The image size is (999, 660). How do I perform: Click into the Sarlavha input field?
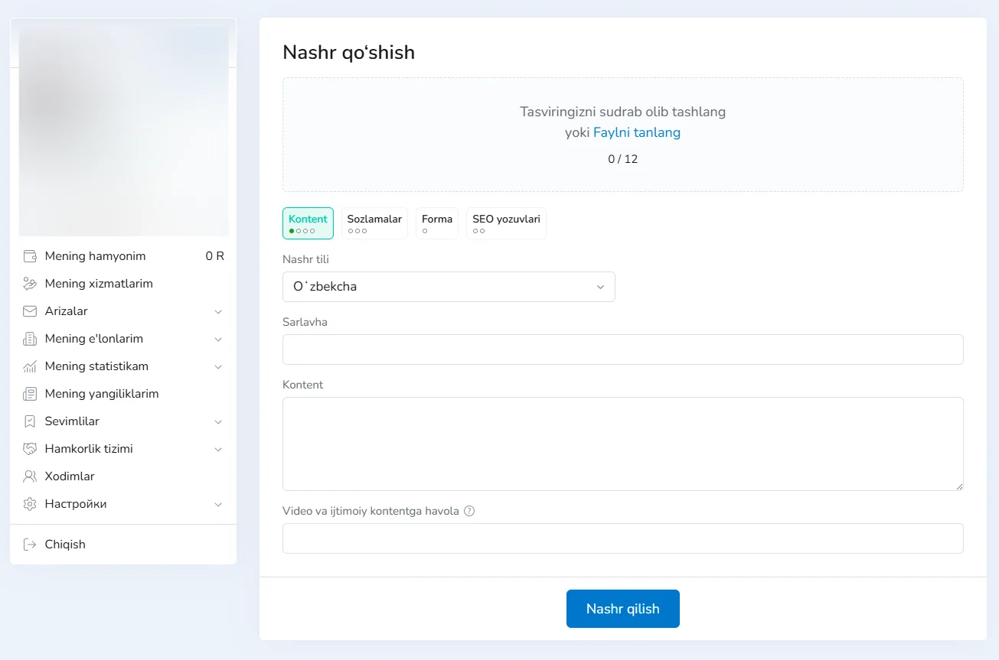coord(622,350)
